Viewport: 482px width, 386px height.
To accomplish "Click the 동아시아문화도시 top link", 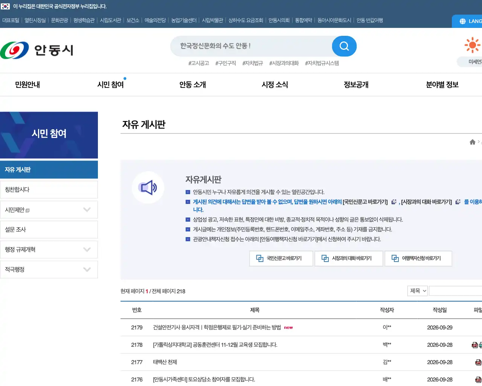I will click(334, 20).
